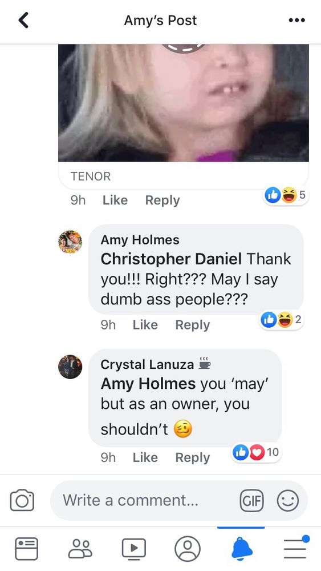Open the News Feed tab
This screenshot has height=571, width=321.
27,548
